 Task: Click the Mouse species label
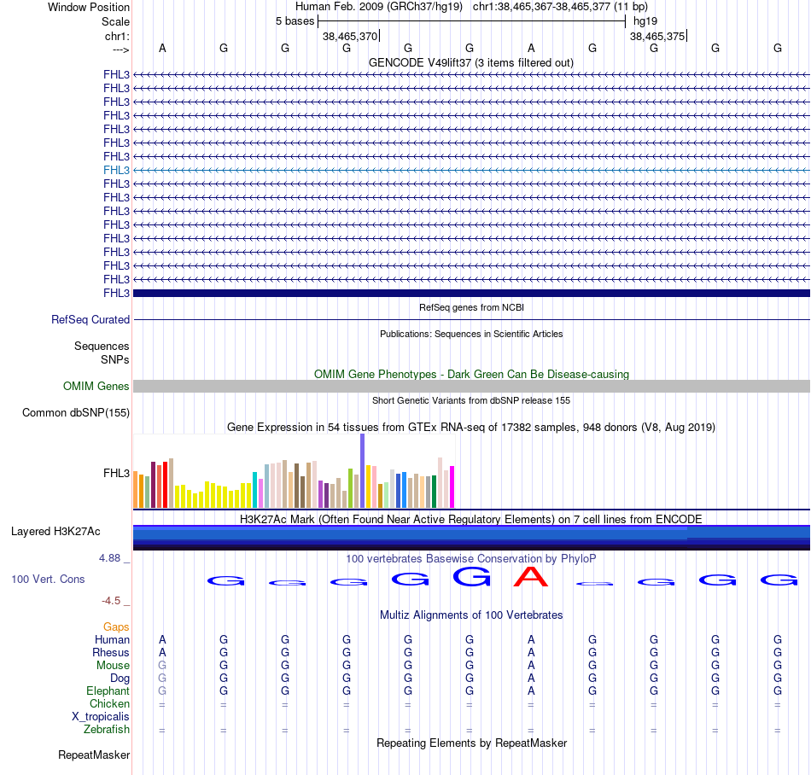(113, 666)
